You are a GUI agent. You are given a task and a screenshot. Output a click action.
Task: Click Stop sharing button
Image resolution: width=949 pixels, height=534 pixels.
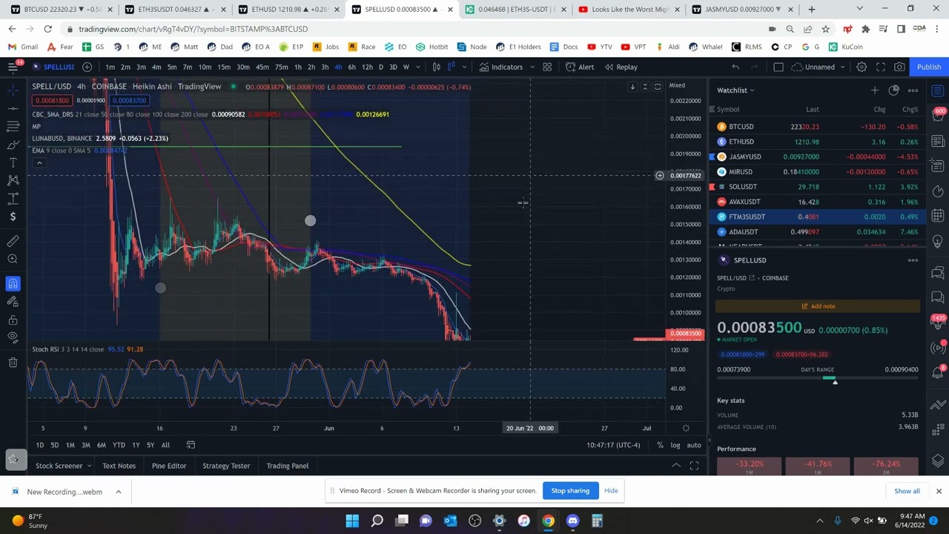(570, 490)
